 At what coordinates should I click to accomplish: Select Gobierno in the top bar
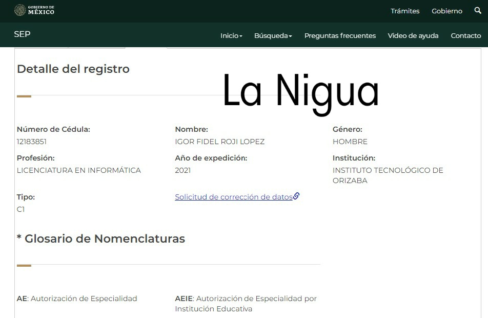[446, 11]
